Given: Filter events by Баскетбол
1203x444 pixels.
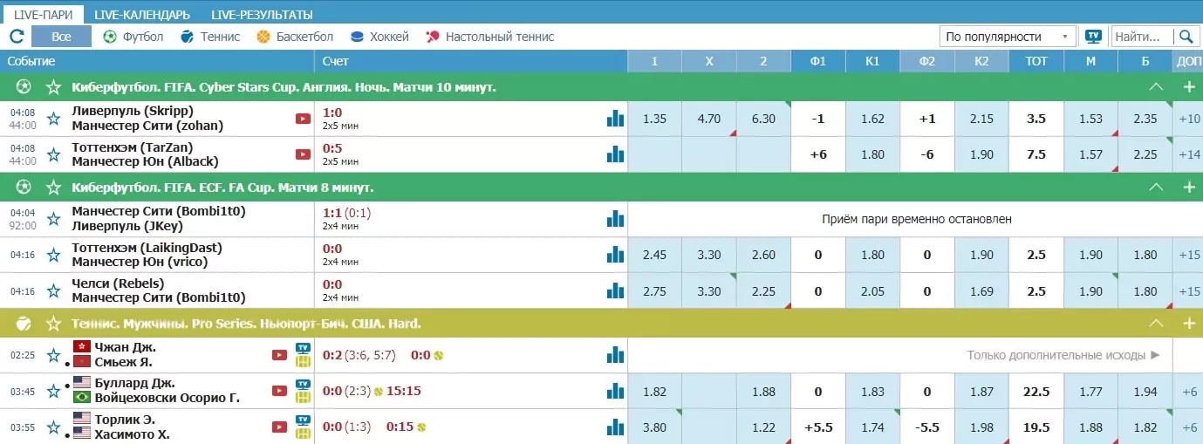Looking at the screenshot, I should tap(295, 37).
